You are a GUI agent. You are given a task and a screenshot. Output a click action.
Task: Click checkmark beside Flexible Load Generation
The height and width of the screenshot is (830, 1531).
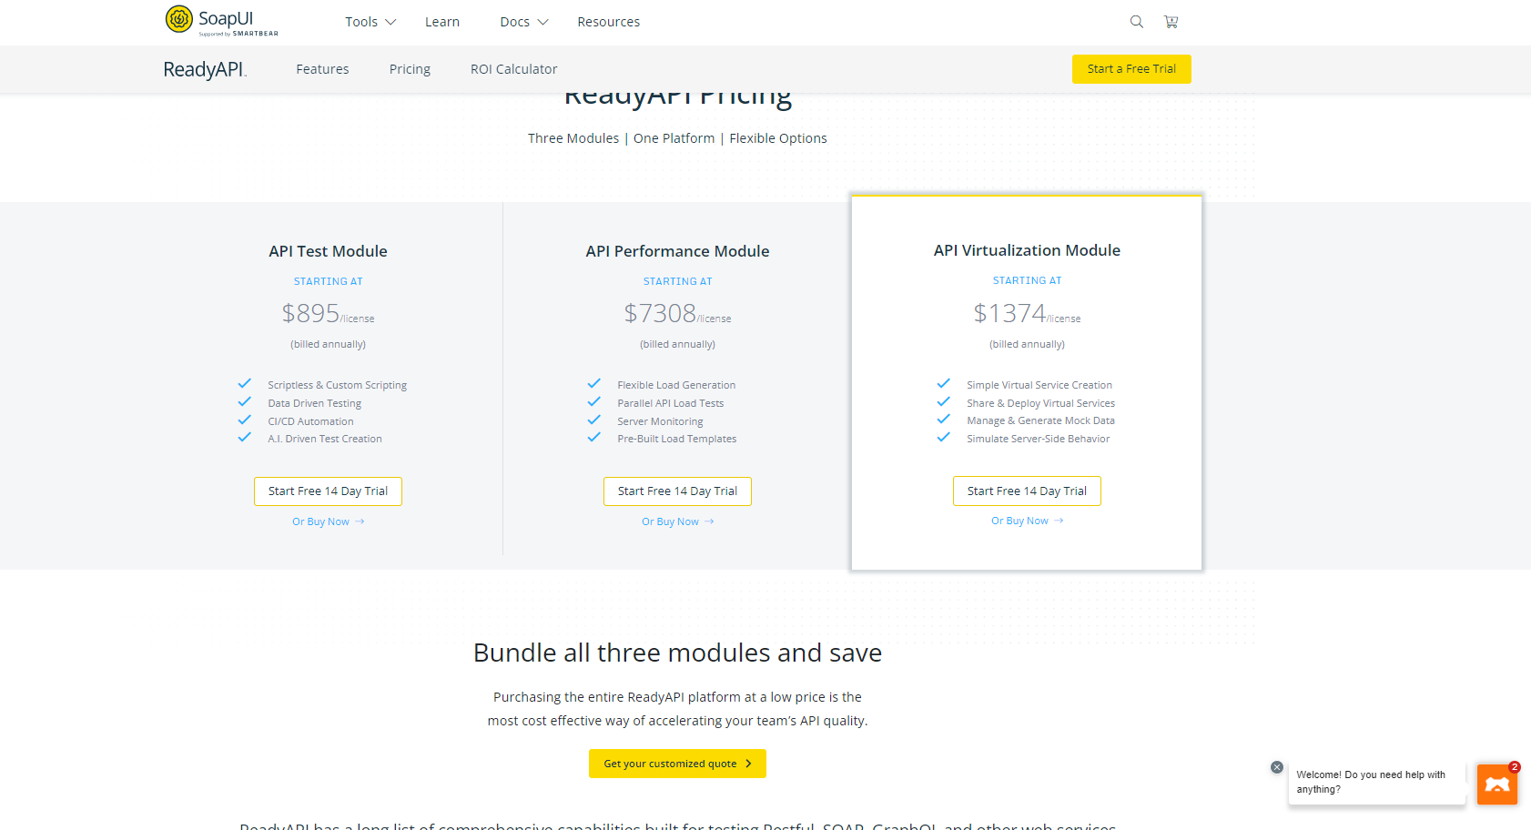(593, 384)
